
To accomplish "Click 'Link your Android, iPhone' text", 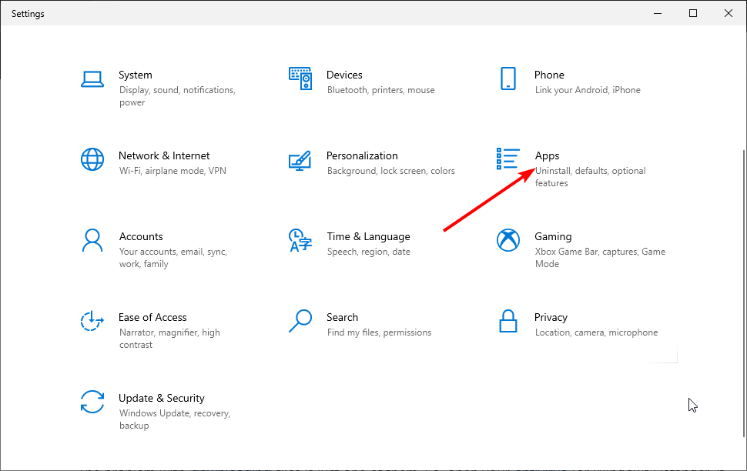I will [588, 90].
